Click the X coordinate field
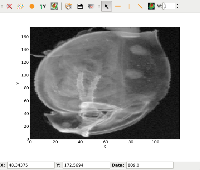The image size is (200, 170). click(x=31, y=165)
